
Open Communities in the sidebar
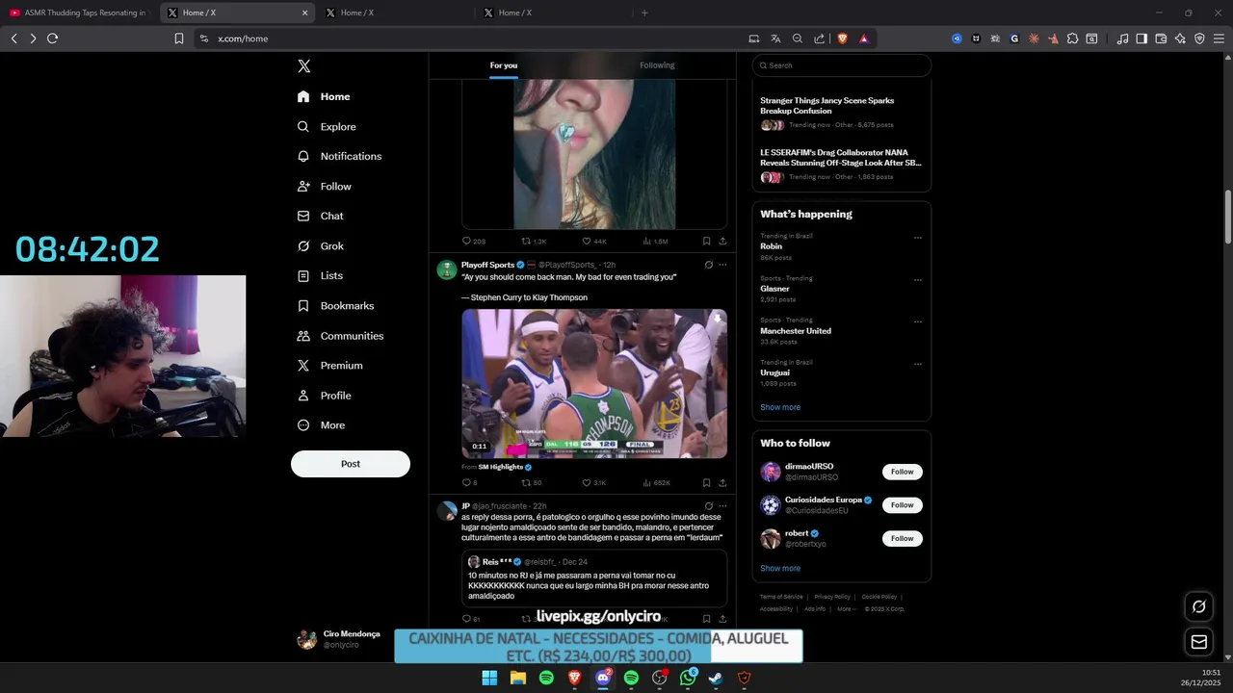(340, 336)
